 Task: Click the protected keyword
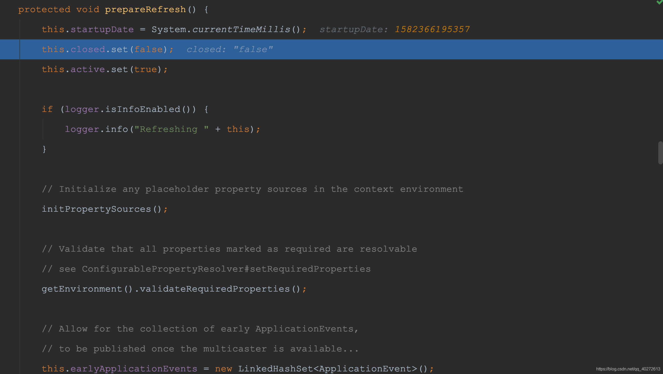(44, 10)
